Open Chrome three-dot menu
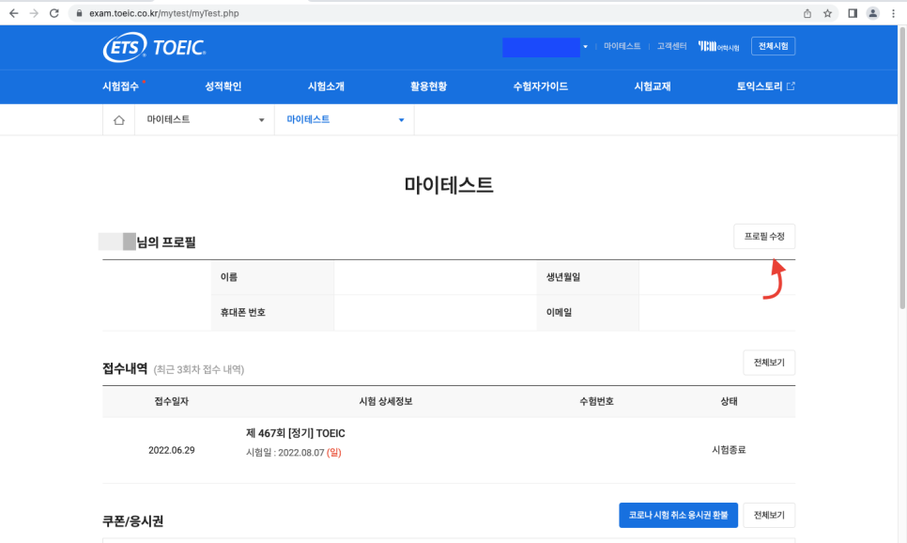The height and width of the screenshot is (543, 907). (x=893, y=13)
